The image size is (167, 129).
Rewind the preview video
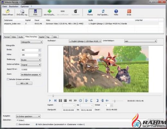tap(70, 100)
